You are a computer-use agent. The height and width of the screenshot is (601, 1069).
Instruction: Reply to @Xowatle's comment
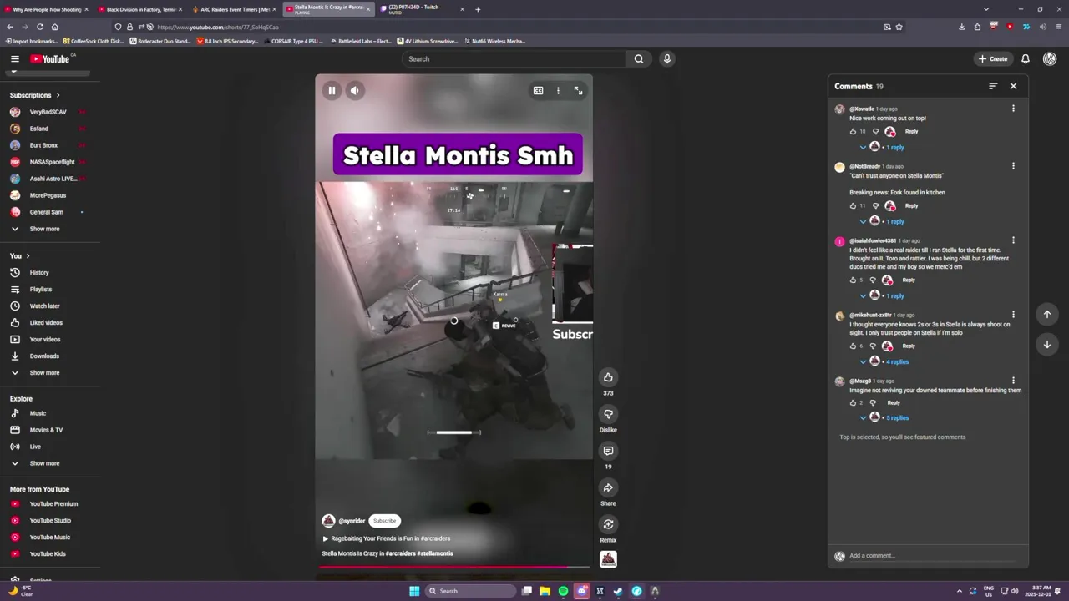click(911, 131)
